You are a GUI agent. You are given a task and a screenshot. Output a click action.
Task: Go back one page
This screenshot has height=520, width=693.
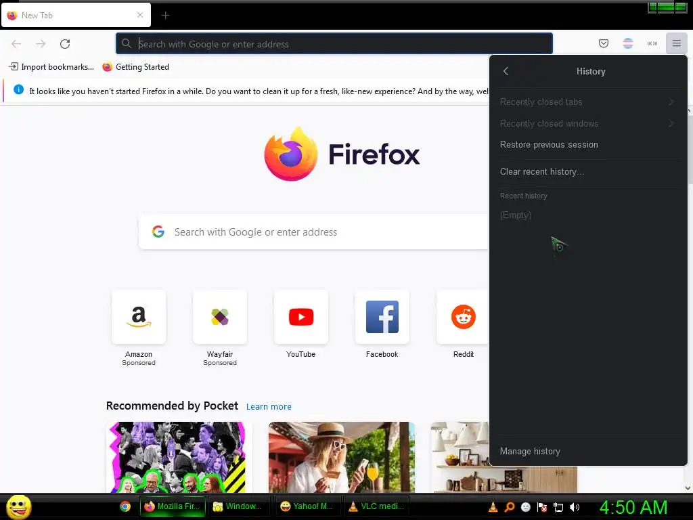(16, 44)
